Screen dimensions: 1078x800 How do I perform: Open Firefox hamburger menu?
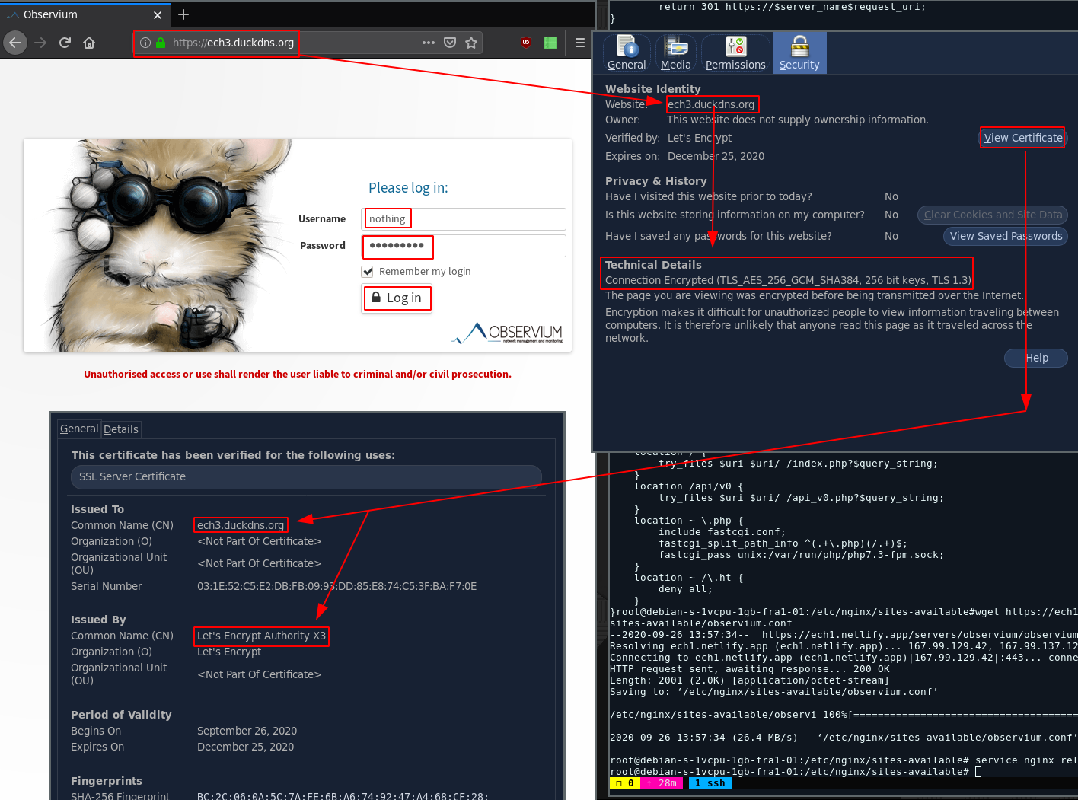tap(580, 43)
